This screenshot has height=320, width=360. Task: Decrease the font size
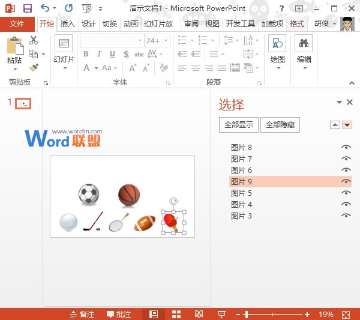146,68
